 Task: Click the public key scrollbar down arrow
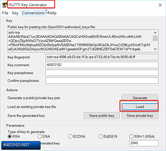155,49
